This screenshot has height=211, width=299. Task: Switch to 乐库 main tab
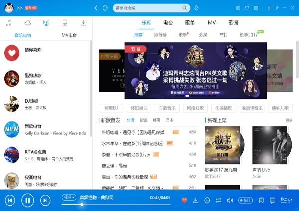tap(146, 23)
